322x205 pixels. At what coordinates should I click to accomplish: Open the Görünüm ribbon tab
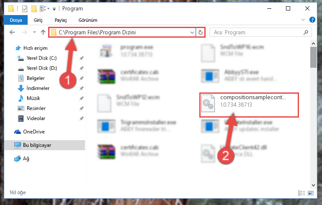coord(88,20)
